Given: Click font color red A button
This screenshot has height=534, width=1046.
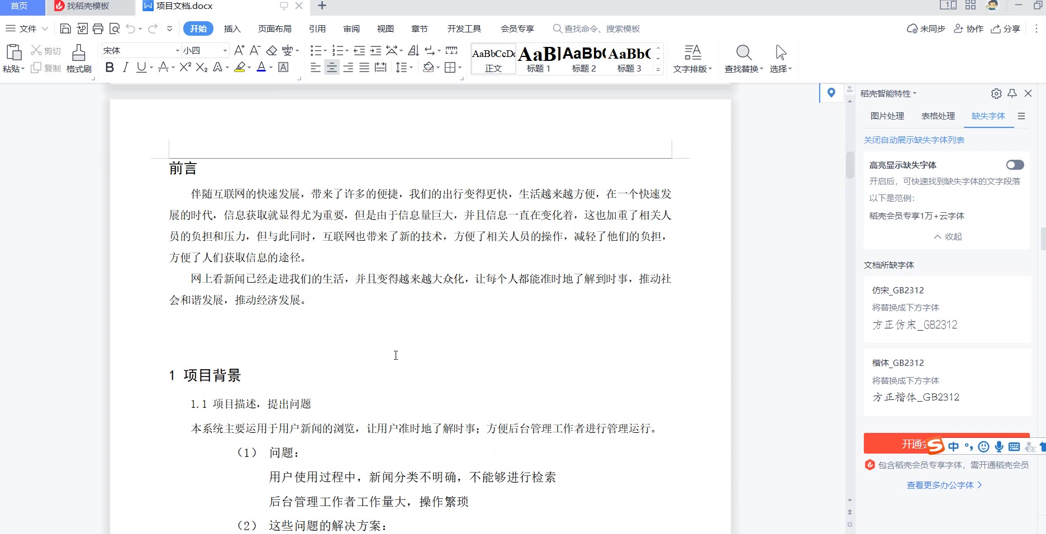Looking at the screenshot, I should pyautogui.click(x=261, y=68).
